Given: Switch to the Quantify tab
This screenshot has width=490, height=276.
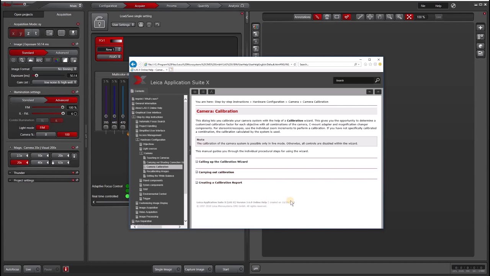Looking at the screenshot, I should [203, 6].
